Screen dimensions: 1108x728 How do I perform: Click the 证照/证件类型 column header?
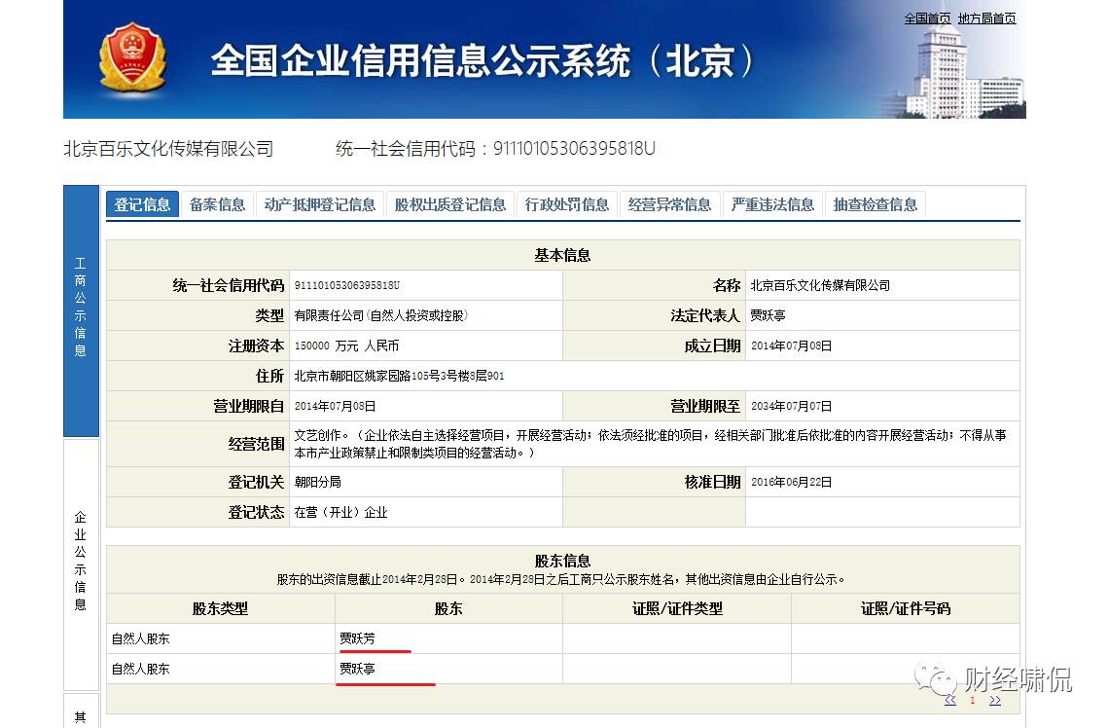677,608
